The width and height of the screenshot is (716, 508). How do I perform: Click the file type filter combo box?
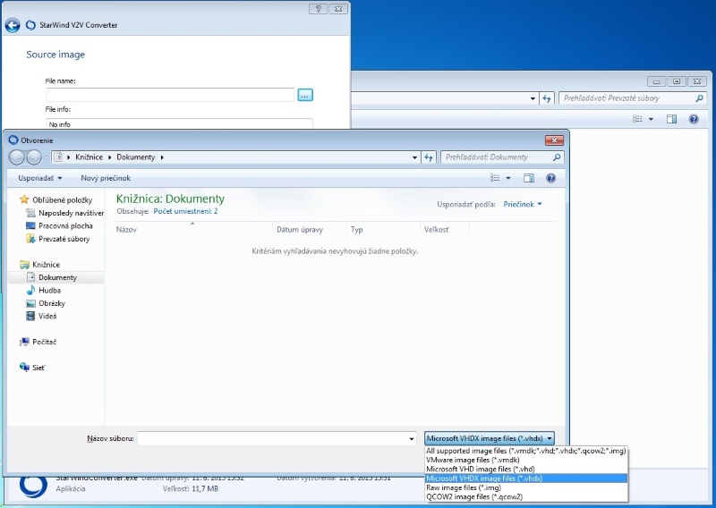pyautogui.click(x=489, y=438)
